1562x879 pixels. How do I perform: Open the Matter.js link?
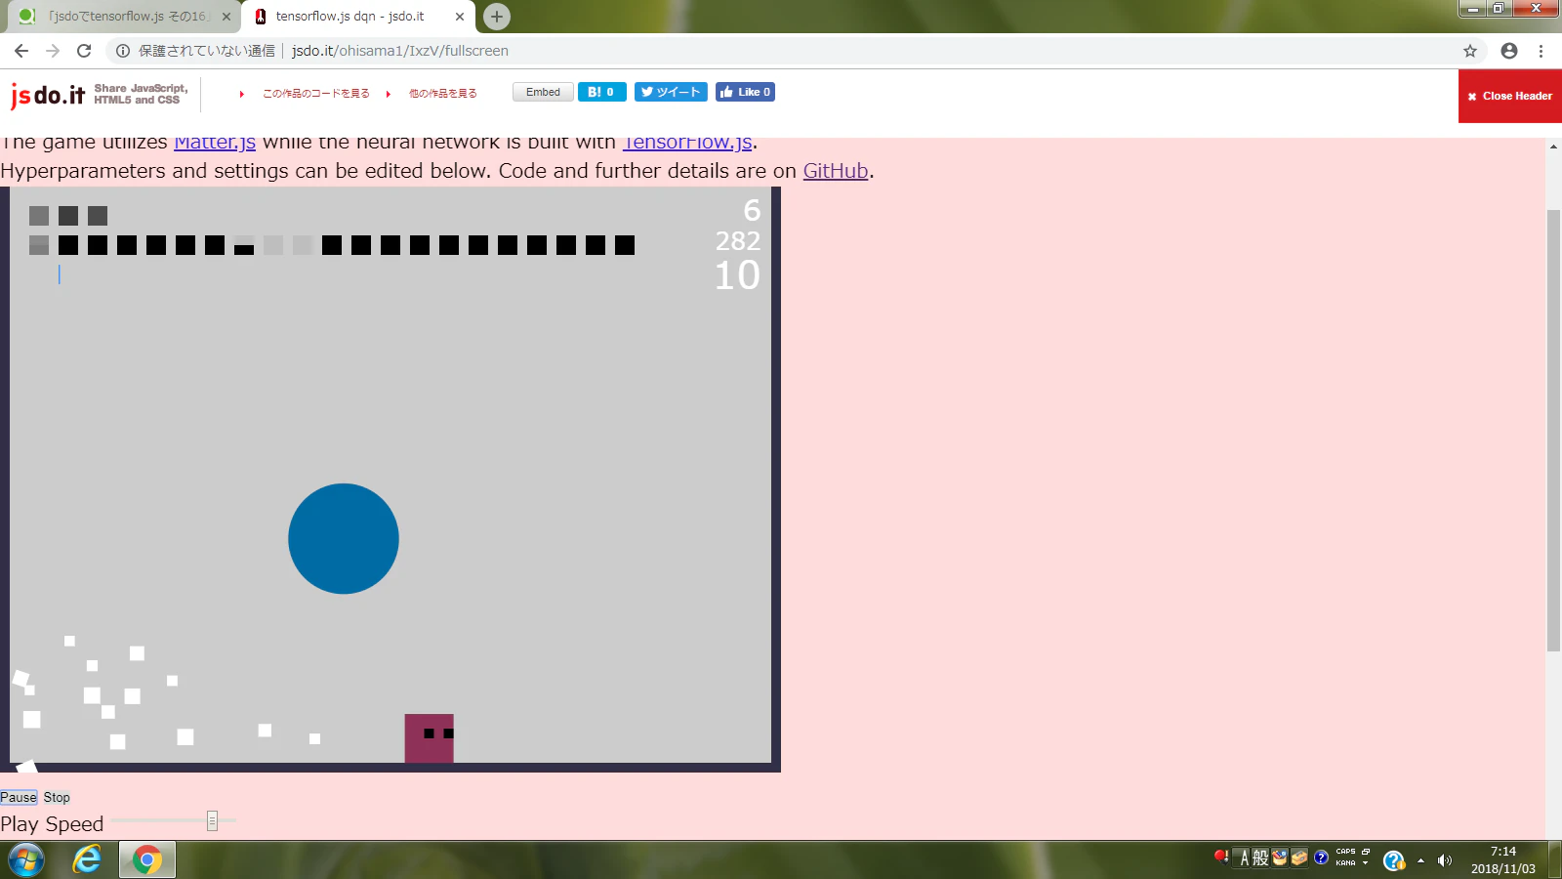(215, 143)
